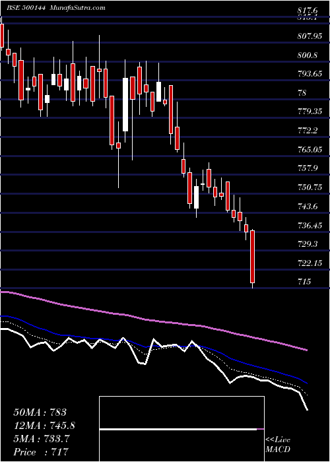Click the pink 50MA line
The width and height of the screenshot is (330, 462).
(153, 321)
